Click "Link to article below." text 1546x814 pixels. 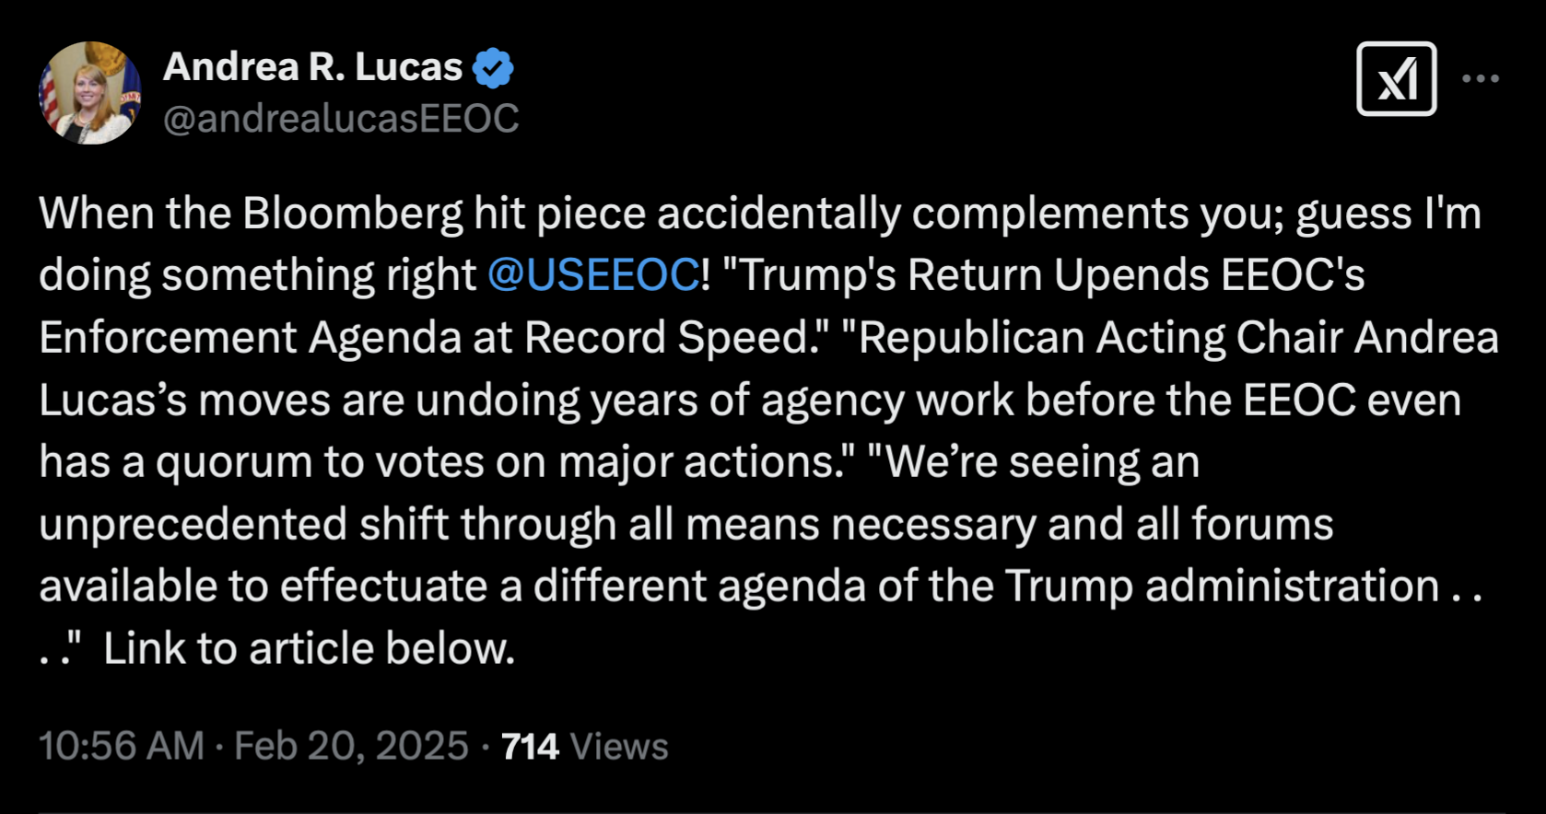coord(309,648)
